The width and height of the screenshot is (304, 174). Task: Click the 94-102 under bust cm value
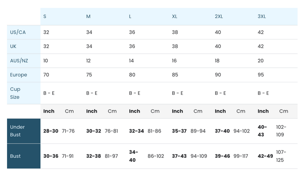(x=242, y=131)
